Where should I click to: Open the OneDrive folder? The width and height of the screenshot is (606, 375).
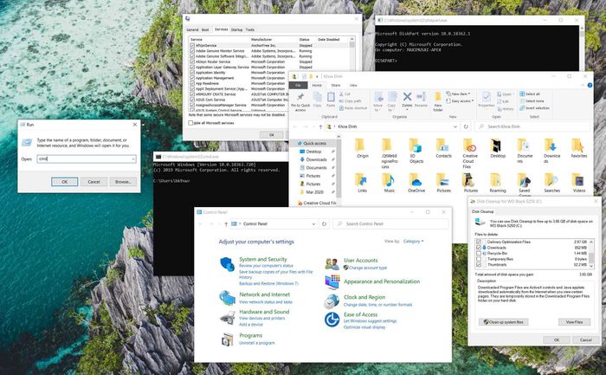click(417, 180)
